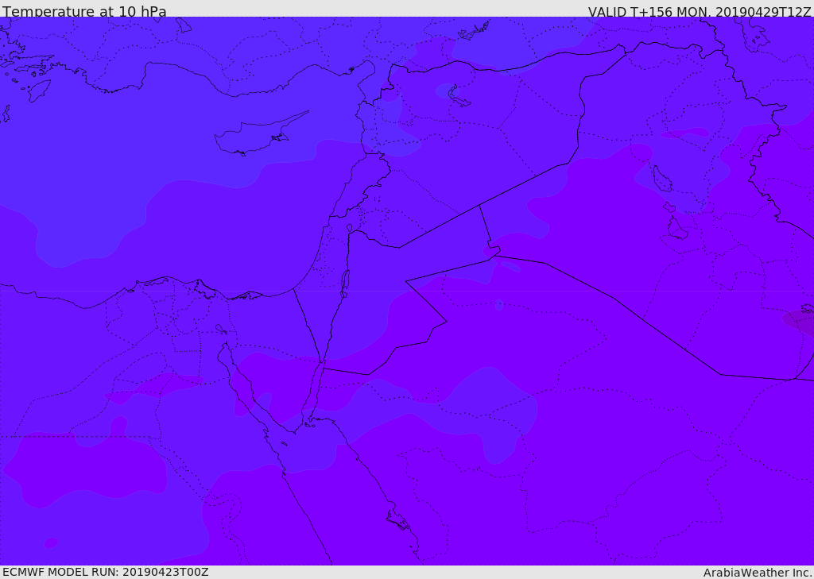Click the 'VALID T+156 MON. 20190429T12Z' label

click(x=699, y=11)
